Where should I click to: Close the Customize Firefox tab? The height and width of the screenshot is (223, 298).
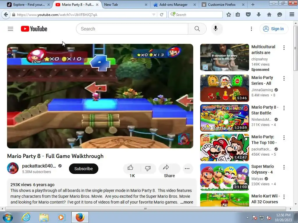pyautogui.click(x=243, y=5)
